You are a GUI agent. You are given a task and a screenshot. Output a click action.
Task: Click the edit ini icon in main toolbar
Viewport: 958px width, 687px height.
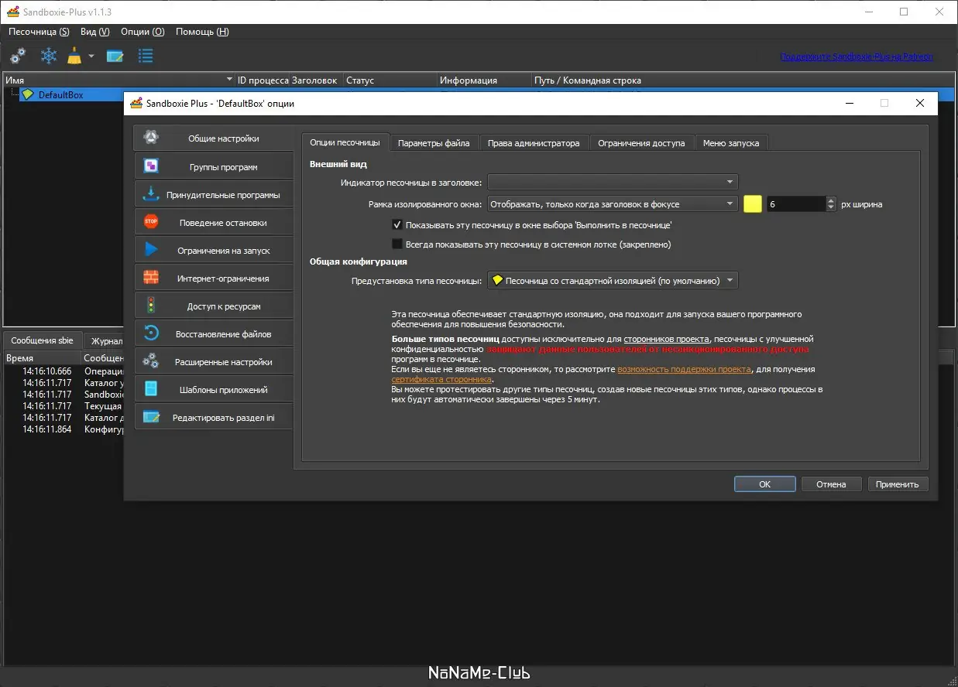[x=115, y=56]
